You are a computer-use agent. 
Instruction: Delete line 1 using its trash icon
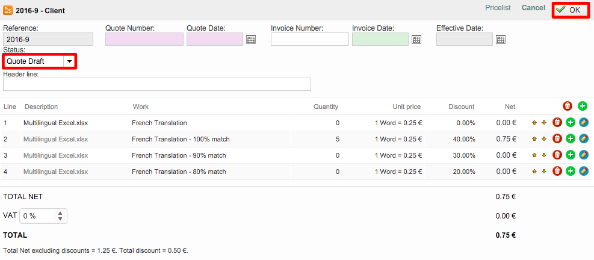click(x=557, y=123)
